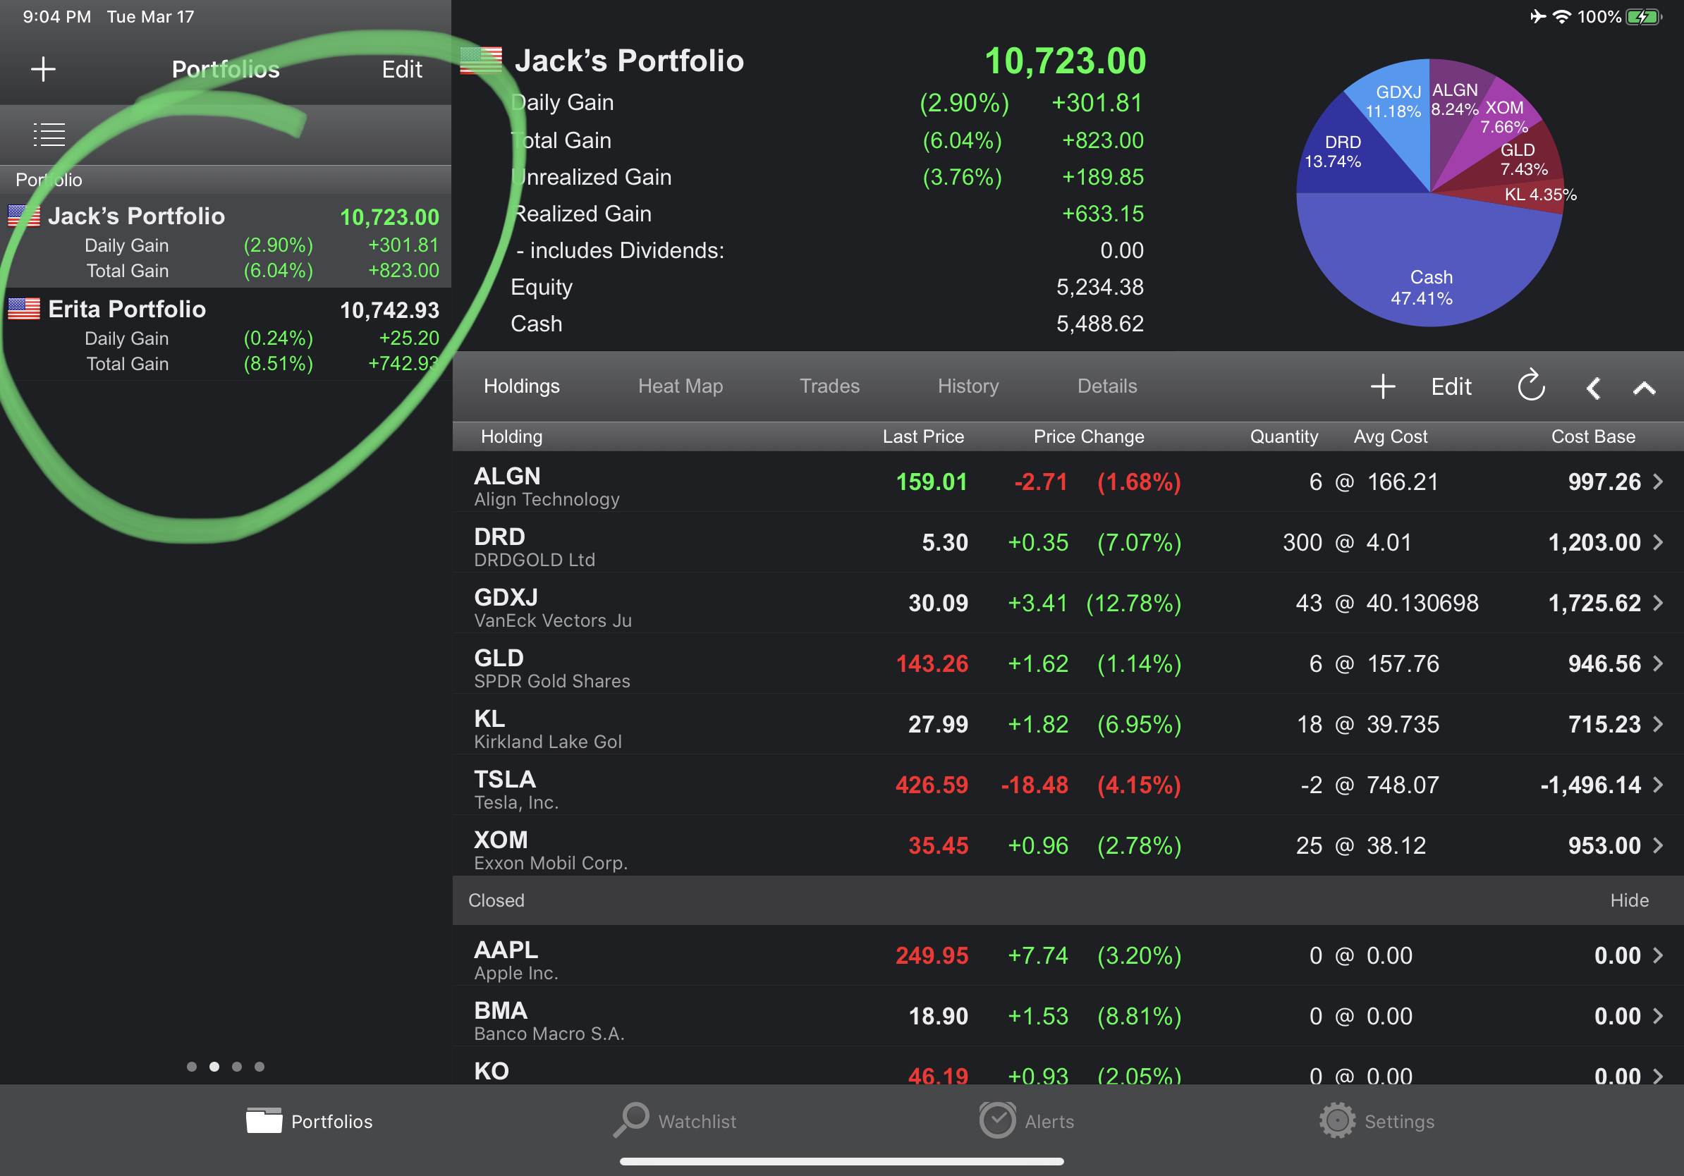This screenshot has width=1684, height=1176.
Task: Collapse summary with up chevron icon
Action: pyautogui.click(x=1645, y=388)
